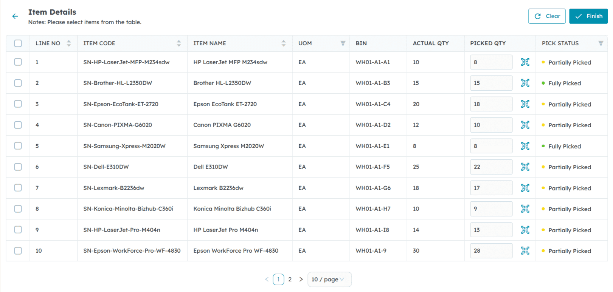Click picked qty field for Canon PIXMA G6020
The image size is (613, 292).
click(x=491, y=125)
